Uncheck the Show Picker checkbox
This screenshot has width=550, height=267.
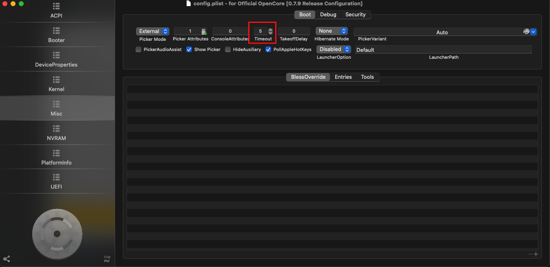click(189, 49)
